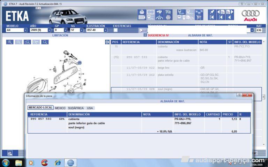Open the keyboard/list icon below the printer
The image size is (268, 167).
tap(142, 17)
